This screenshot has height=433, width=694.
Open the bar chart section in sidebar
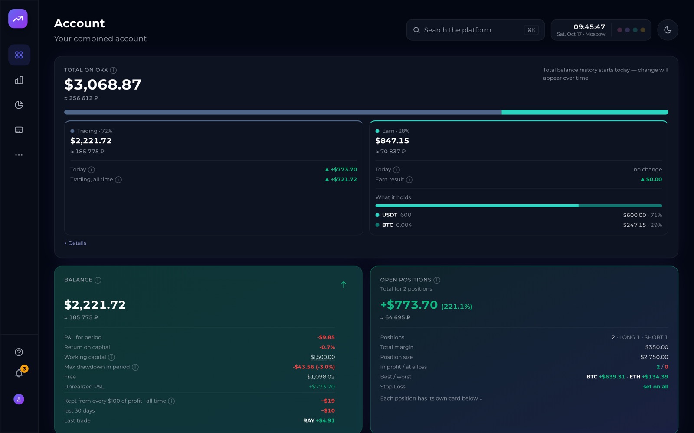19,80
